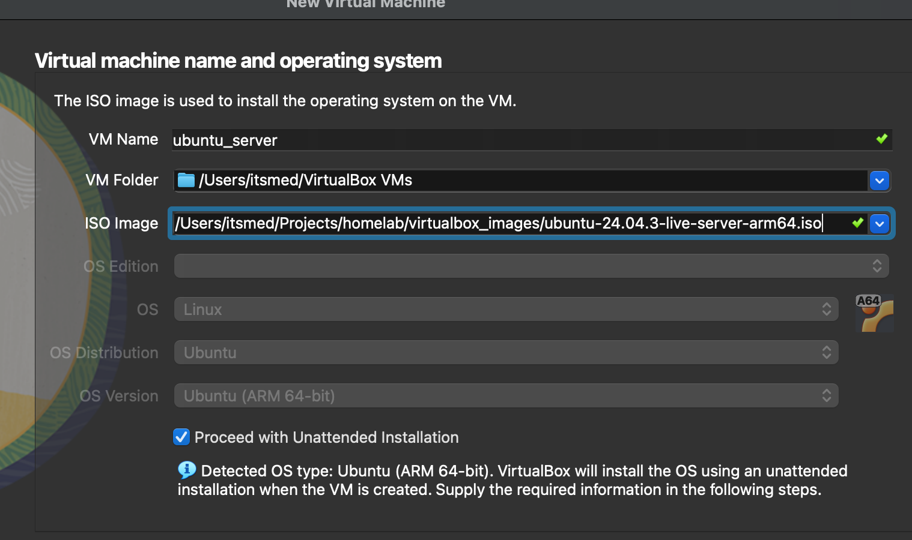Expand the ISO Image dropdown arrow

click(879, 224)
